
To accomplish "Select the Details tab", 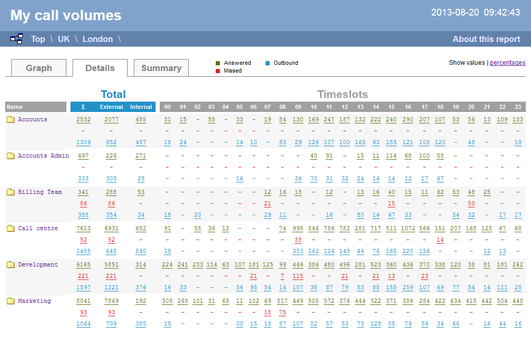I will pos(100,68).
